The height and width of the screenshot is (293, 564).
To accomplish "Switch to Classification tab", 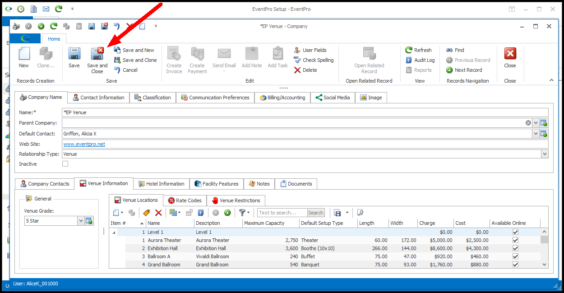I will coord(153,98).
